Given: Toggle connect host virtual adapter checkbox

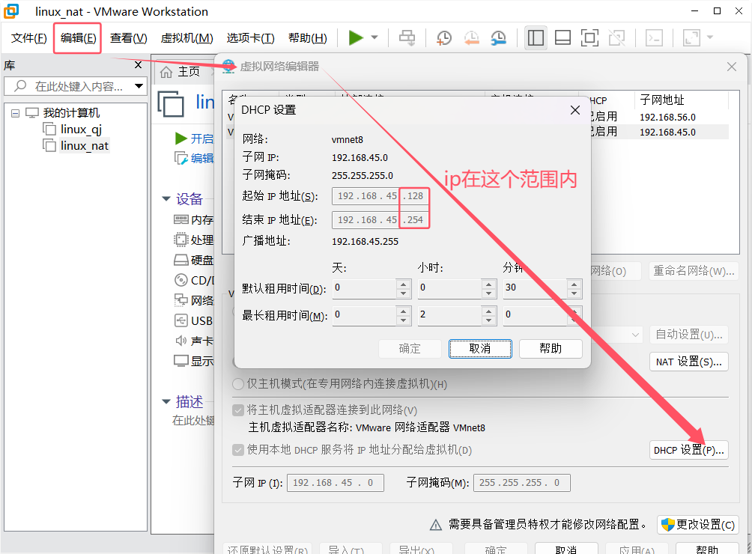Looking at the screenshot, I should pyautogui.click(x=238, y=410).
